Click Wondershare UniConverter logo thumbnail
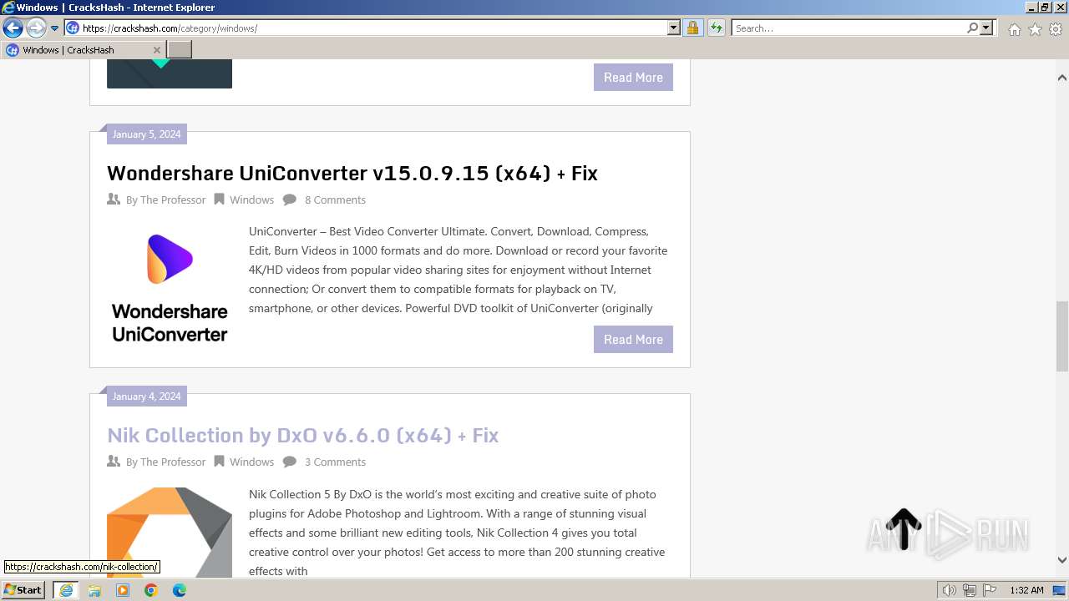Screen dimensions: 1069x601 (x=170, y=286)
